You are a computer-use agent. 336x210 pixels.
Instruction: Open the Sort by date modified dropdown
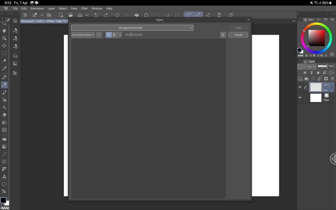coord(83,35)
